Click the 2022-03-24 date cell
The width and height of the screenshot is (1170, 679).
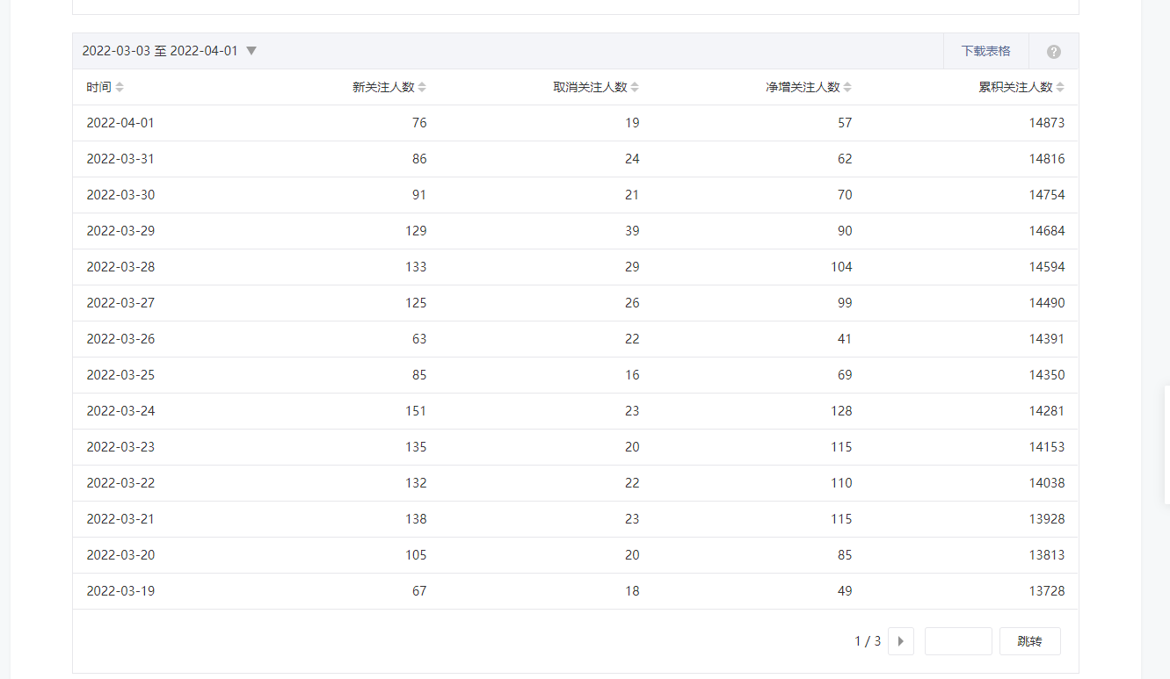click(x=120, y=411)
